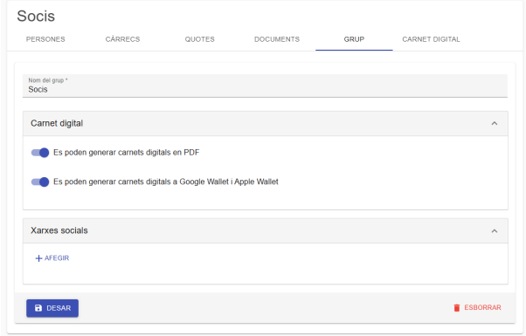
Task: Click the Afegir button text
Action: [x=57, y=258]
